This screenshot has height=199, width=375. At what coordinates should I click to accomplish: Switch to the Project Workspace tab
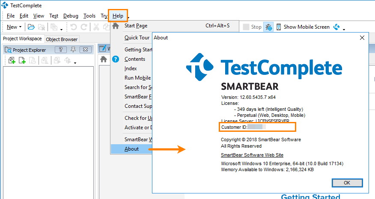point(22,39)
